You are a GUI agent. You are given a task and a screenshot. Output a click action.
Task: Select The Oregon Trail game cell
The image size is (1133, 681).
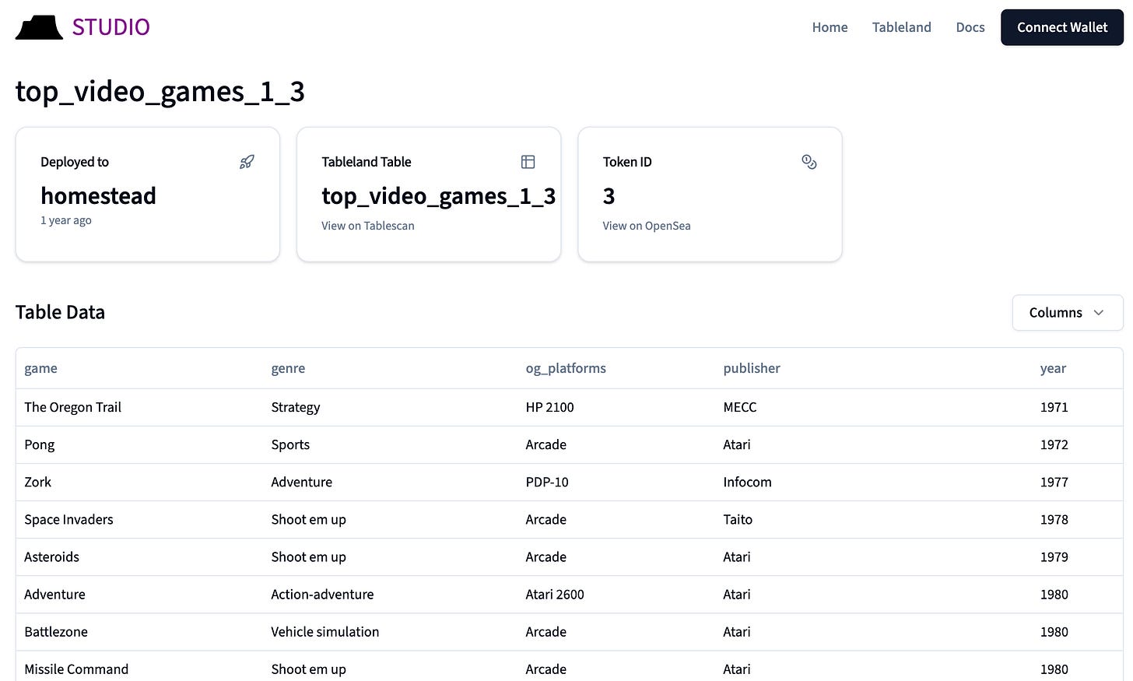(x=72, y=407)
